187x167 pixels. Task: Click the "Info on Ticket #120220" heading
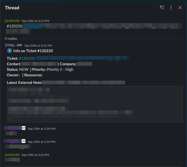pos(33,51)
